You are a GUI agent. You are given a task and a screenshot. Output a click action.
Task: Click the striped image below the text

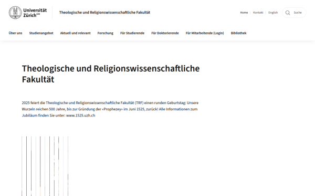[45, 166]
